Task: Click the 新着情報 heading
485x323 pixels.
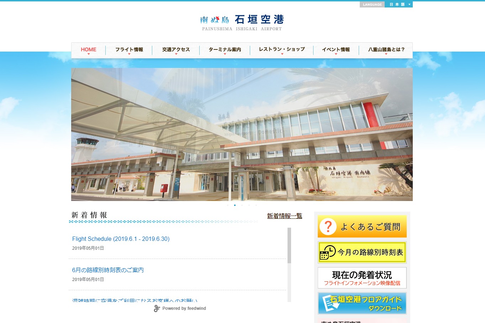Action: tap(89, 215)
